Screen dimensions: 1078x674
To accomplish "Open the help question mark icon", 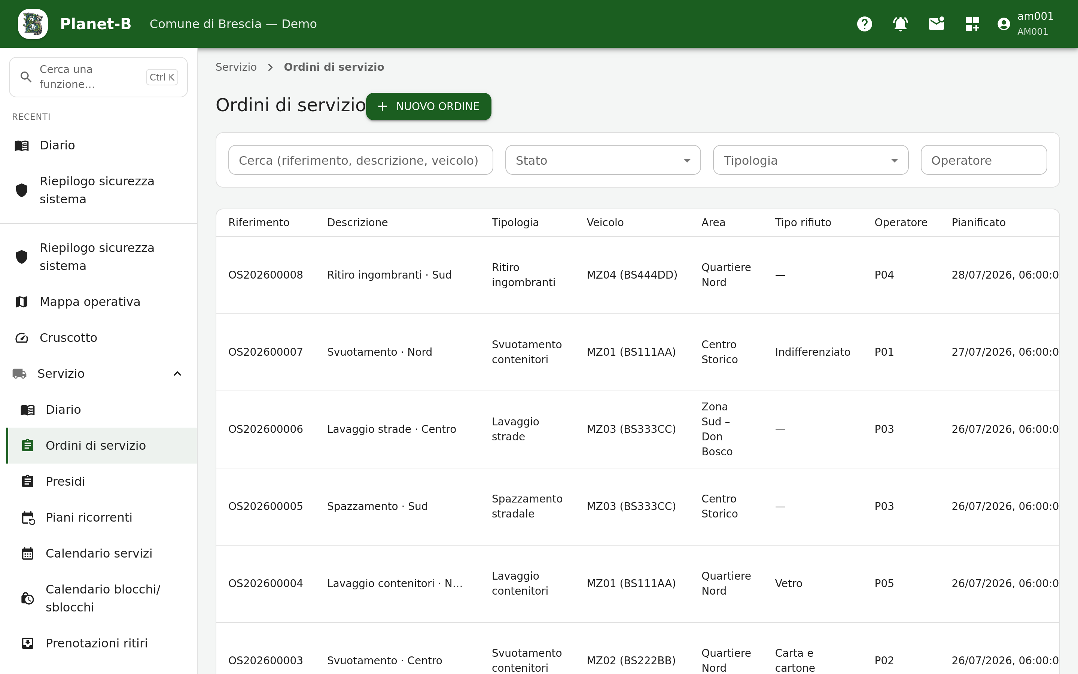I will coord(864,24).
